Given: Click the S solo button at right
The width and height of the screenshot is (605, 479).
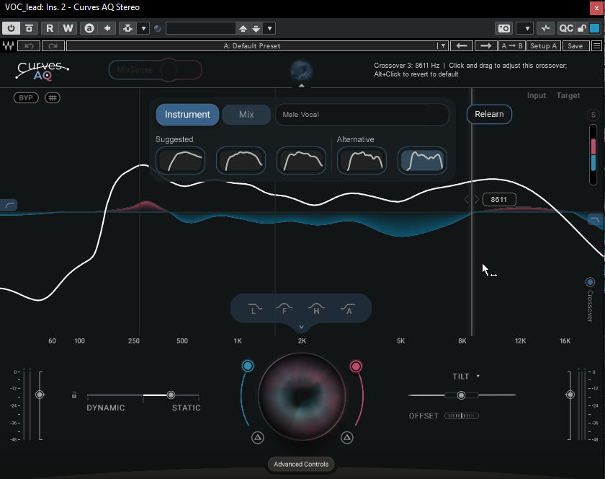Looking at the screenshot, I should (x=593, y=115).
